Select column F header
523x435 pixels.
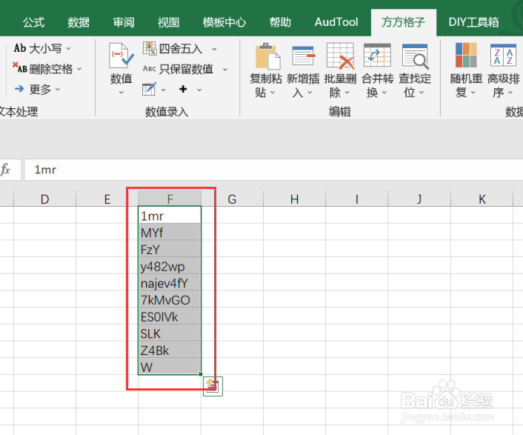pos(170,199)
